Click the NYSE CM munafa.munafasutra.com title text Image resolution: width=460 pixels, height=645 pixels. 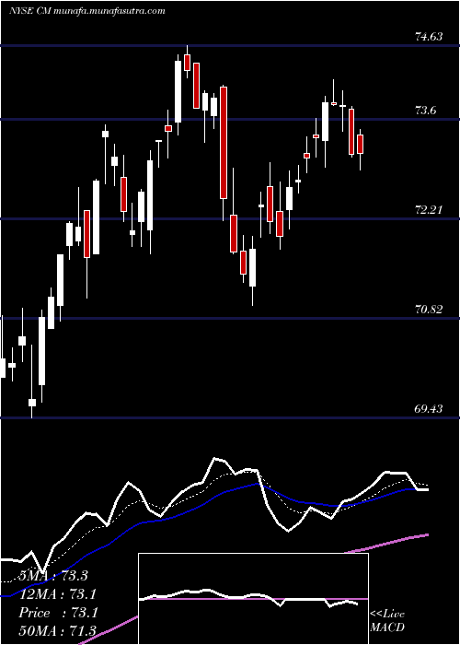tap(87, 11)
